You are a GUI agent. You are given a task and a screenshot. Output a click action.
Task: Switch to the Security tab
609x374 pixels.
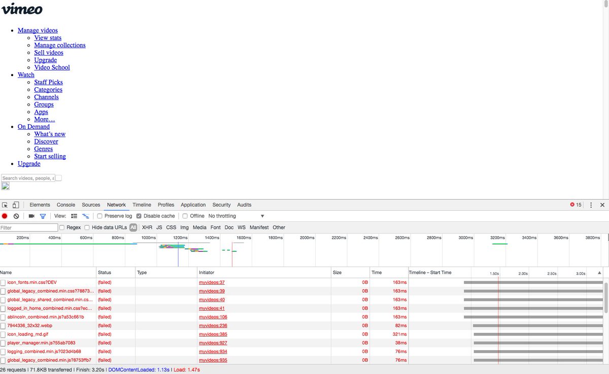222,205
